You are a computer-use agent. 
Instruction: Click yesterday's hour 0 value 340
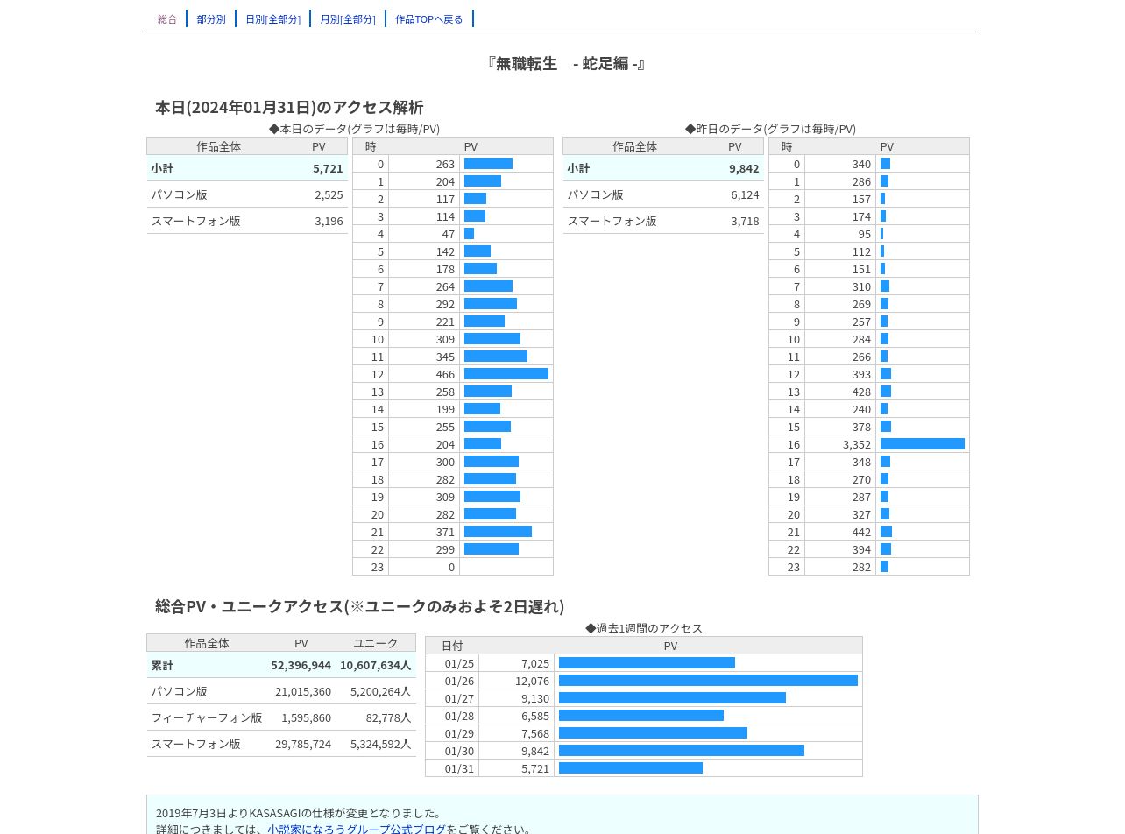pyautogui.click(x=861, y=164)
